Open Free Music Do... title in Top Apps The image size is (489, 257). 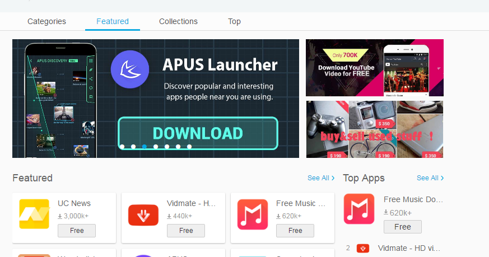click(x=413, y=199)
